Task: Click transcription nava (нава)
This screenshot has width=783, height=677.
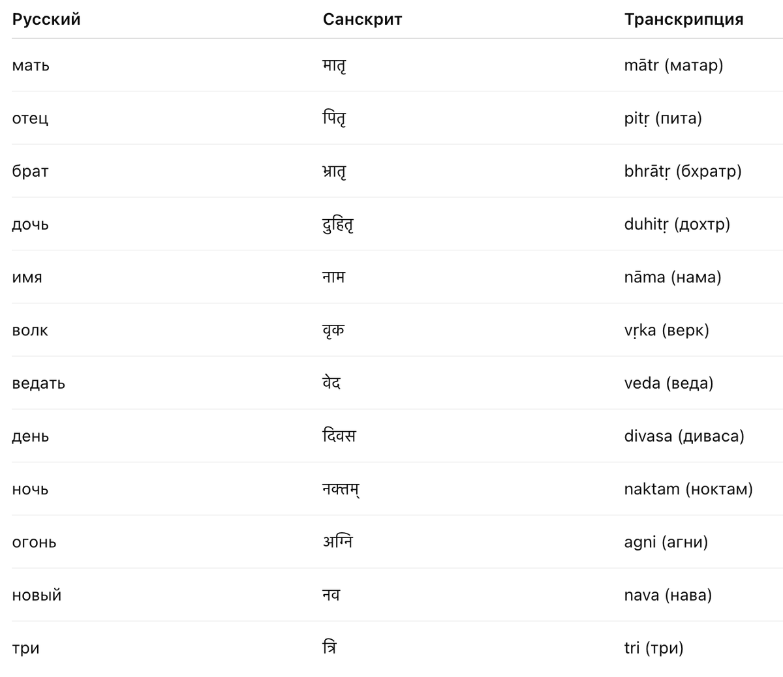Action: (668, 595)
